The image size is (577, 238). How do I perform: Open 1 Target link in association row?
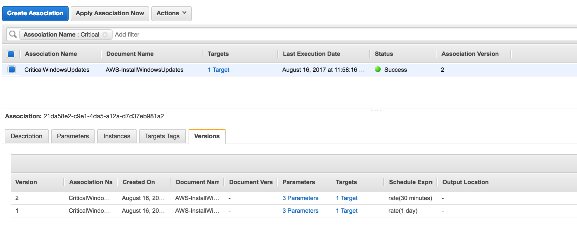click(218, 70)
